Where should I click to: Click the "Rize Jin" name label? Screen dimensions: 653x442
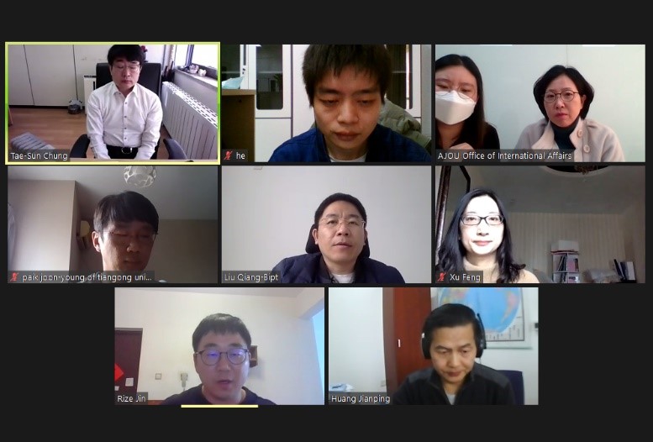132,398
